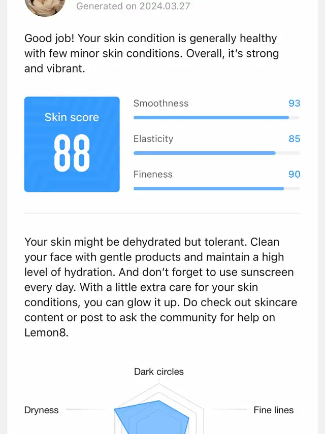325x434 pixels.
Task: Tap the Good job skin summary text
Action: 152,53
